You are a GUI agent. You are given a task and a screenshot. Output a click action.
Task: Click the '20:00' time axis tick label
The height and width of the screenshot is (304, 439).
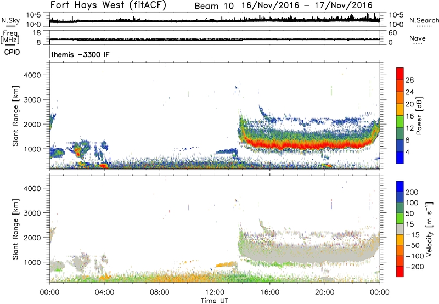click(x=325, y=292)
